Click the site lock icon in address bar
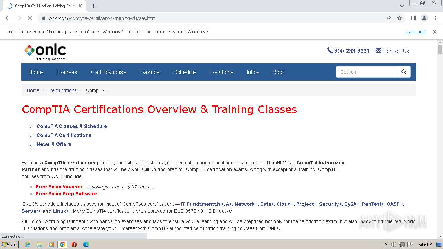The height and width of the screenshot is (249, 443). coord(43,18)
